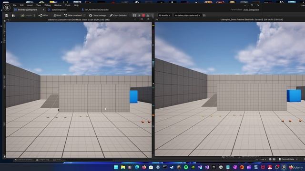
Task: Toggle Hide Unrelated nodes
Action: point(73,15)
